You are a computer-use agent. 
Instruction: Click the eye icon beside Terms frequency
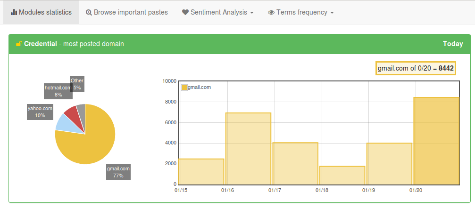(271, 12)
